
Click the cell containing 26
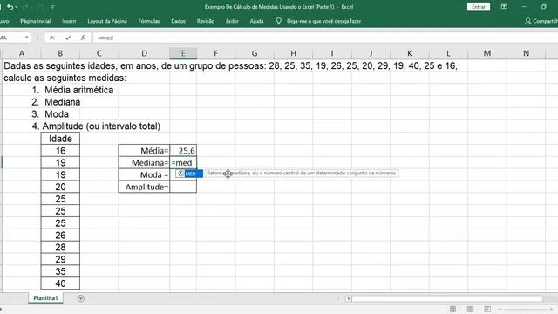60,235
